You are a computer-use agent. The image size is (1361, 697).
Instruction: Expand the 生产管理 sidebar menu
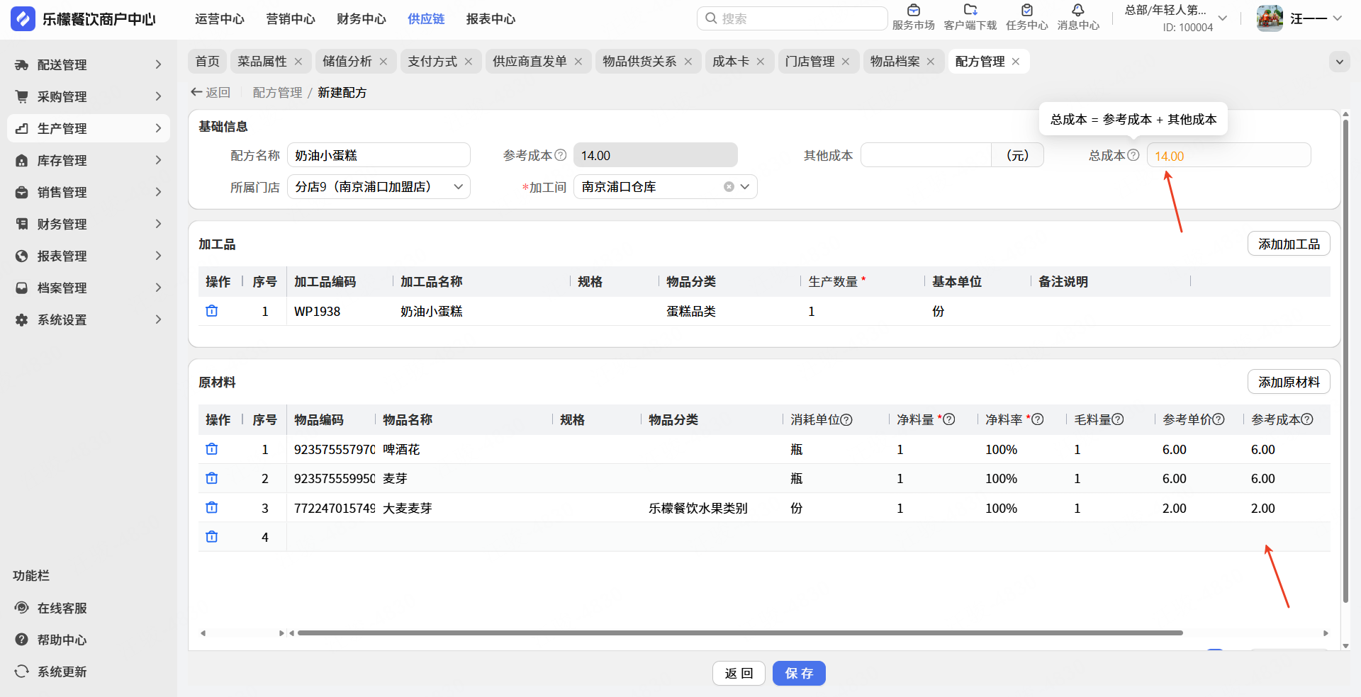pyautogui.click(x=89, y=128)
